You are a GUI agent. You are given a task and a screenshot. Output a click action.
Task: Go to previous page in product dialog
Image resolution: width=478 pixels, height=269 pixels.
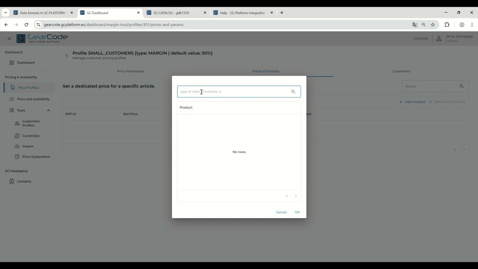tap(287, 196)
